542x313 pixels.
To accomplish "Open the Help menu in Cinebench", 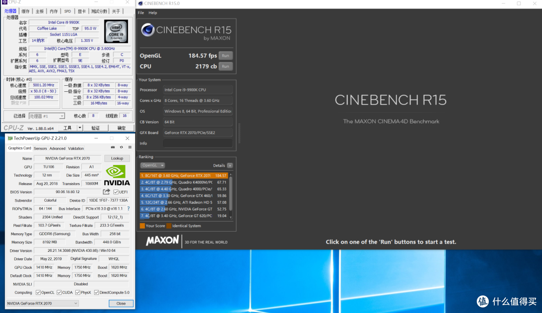I will click(x=153, y=13).
